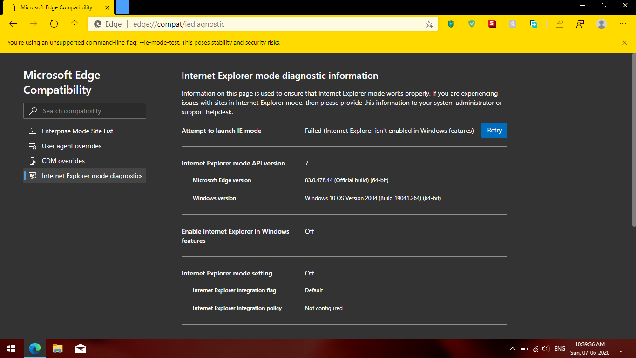Go to the home page icon
The image size is (636, 358).
[x=74, y=24]
